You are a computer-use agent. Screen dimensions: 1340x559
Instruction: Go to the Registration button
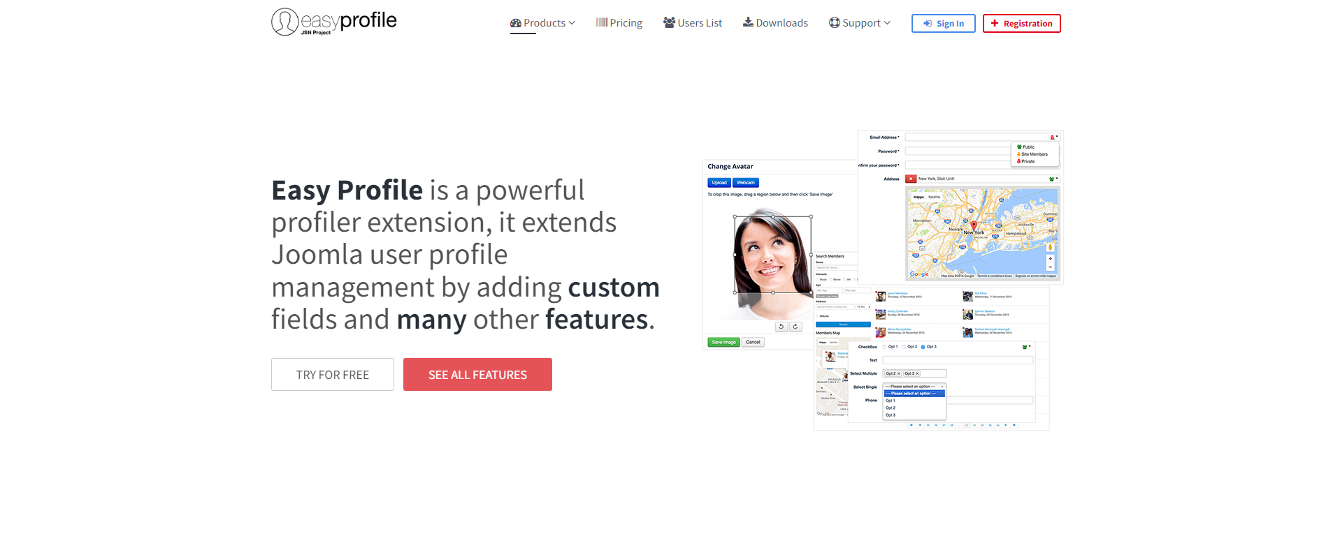[1021, 23]
